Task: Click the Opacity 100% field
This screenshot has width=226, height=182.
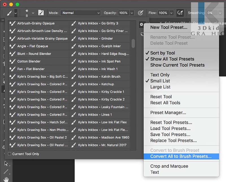Action: [x=123, y=13]
